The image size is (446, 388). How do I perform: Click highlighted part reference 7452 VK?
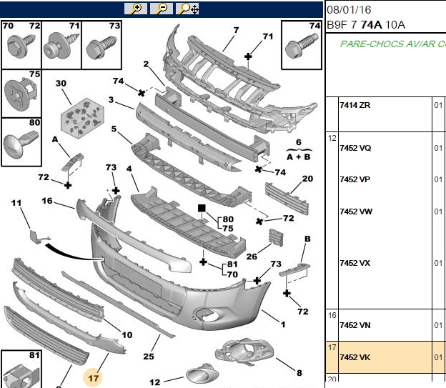[355, 357]
